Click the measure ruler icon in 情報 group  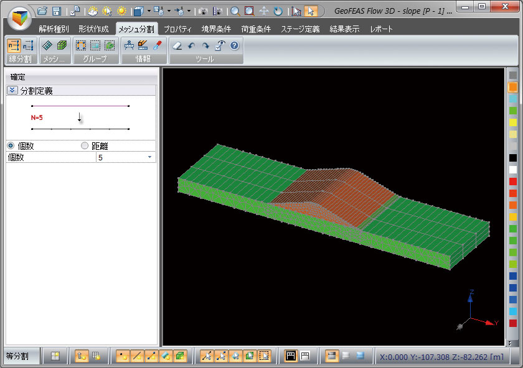[x=130, y=45]
